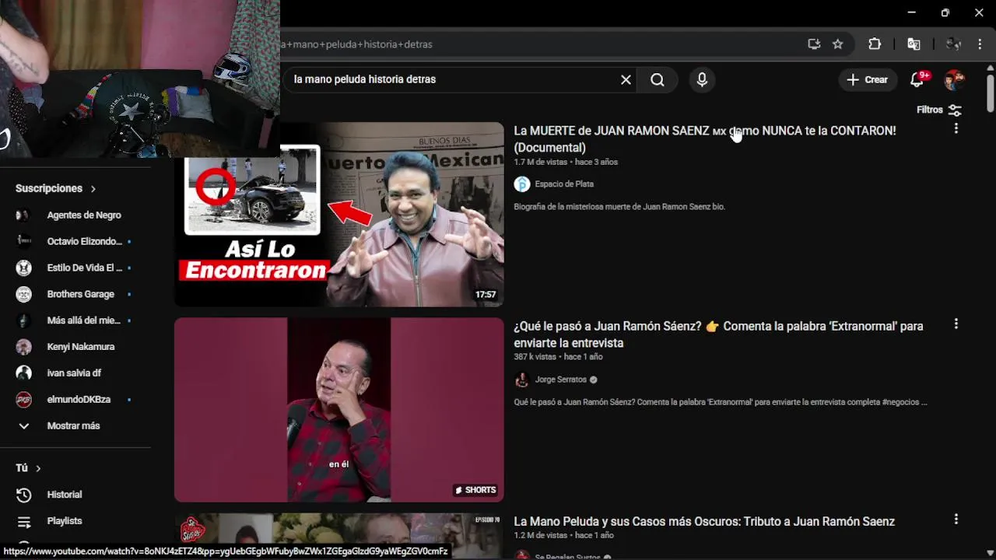996x560 pixels.
Task: Go to Espacio de Plata channel
Action: click(x=564, y=184)
